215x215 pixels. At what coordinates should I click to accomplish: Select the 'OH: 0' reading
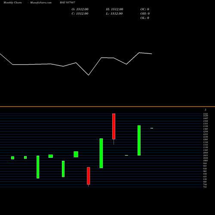pos(145,14)
